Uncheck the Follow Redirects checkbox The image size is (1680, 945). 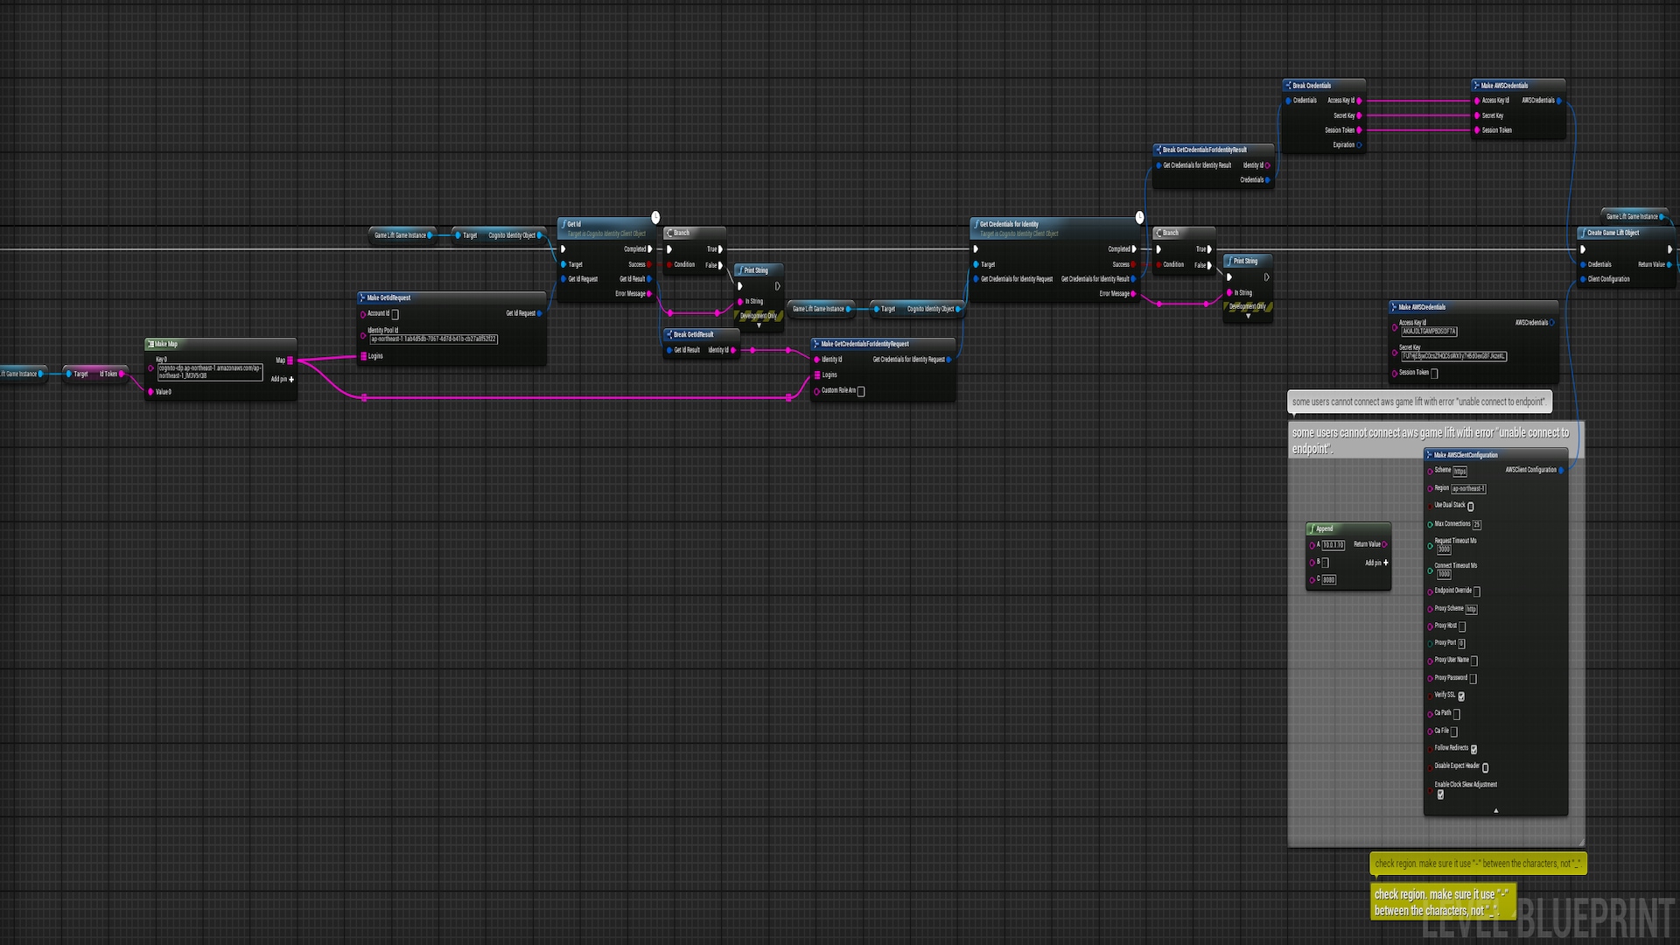pyautogui.click(x=1474, y=749)
